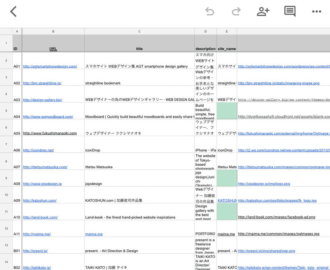
Task: Open jojodesign.jp/img/logo.png link
Action: coord(264,184)
